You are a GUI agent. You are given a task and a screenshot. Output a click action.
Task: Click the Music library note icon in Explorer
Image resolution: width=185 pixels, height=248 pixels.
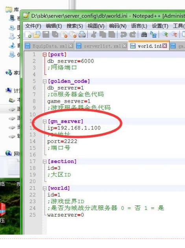12,45
